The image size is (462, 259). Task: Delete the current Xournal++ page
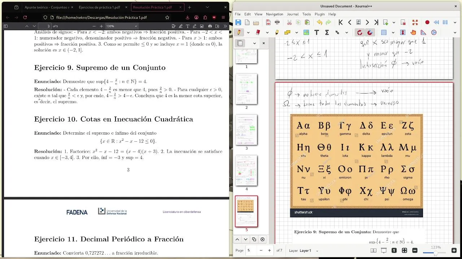coord(402,22)
